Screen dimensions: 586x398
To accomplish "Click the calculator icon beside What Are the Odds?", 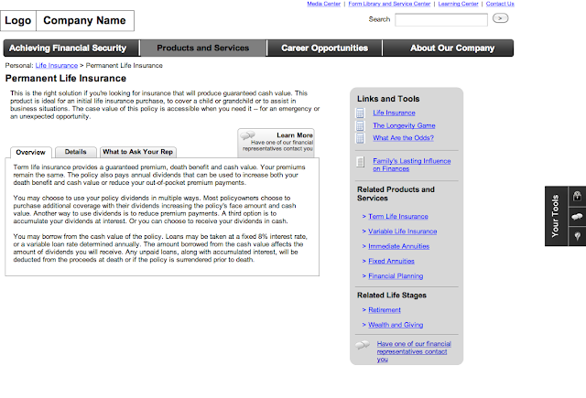I will 360,138.
